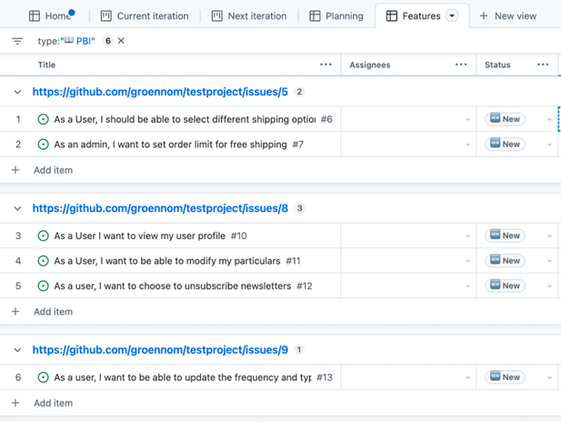This screenshot has height=422, width=561.
Task: Open 'view my user profile' issue
Action: [x=139, y=236]
